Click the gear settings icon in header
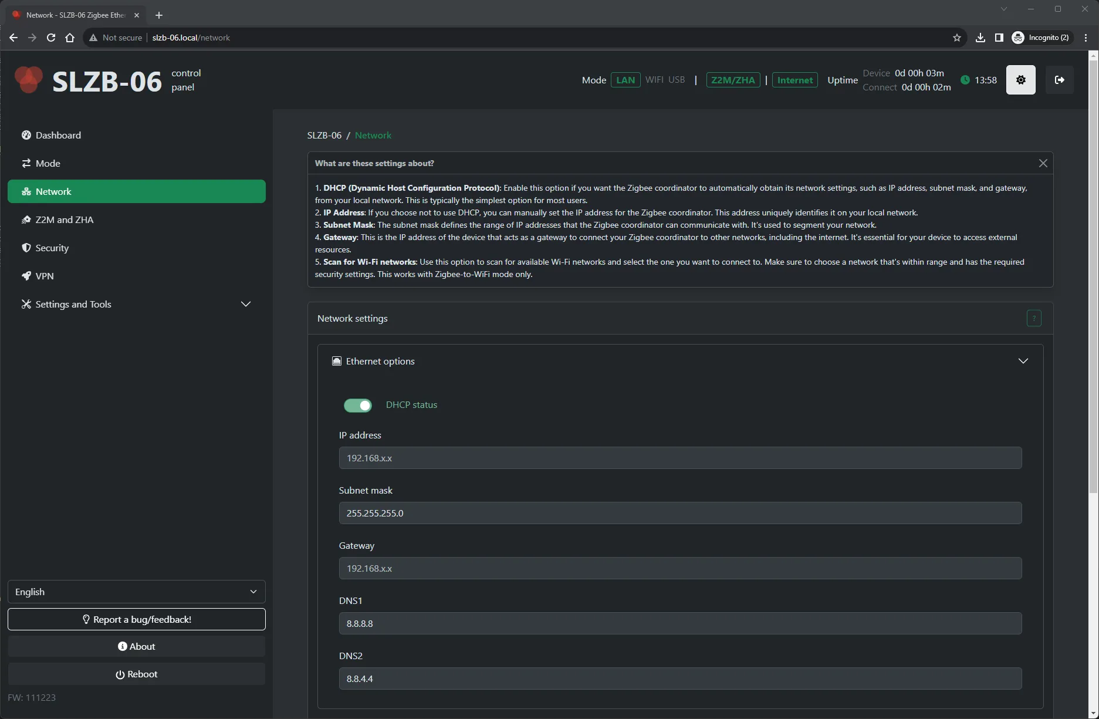The image size is (1099, 719). tap(1020, 80)
